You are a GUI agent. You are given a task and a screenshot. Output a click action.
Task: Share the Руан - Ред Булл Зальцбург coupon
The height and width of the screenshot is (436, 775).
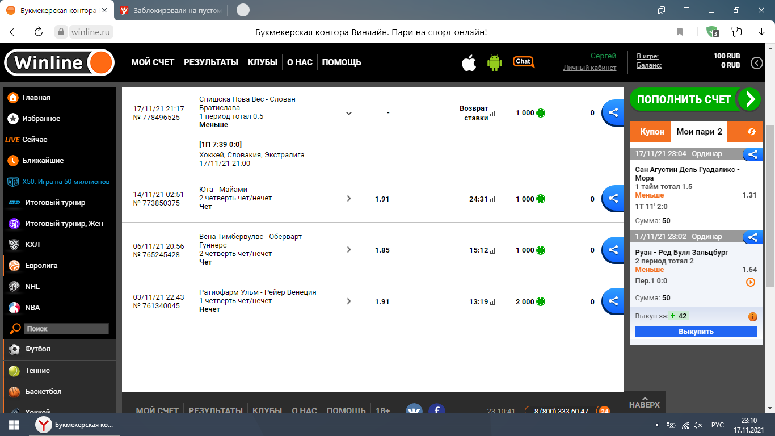[x=752, y=237]
